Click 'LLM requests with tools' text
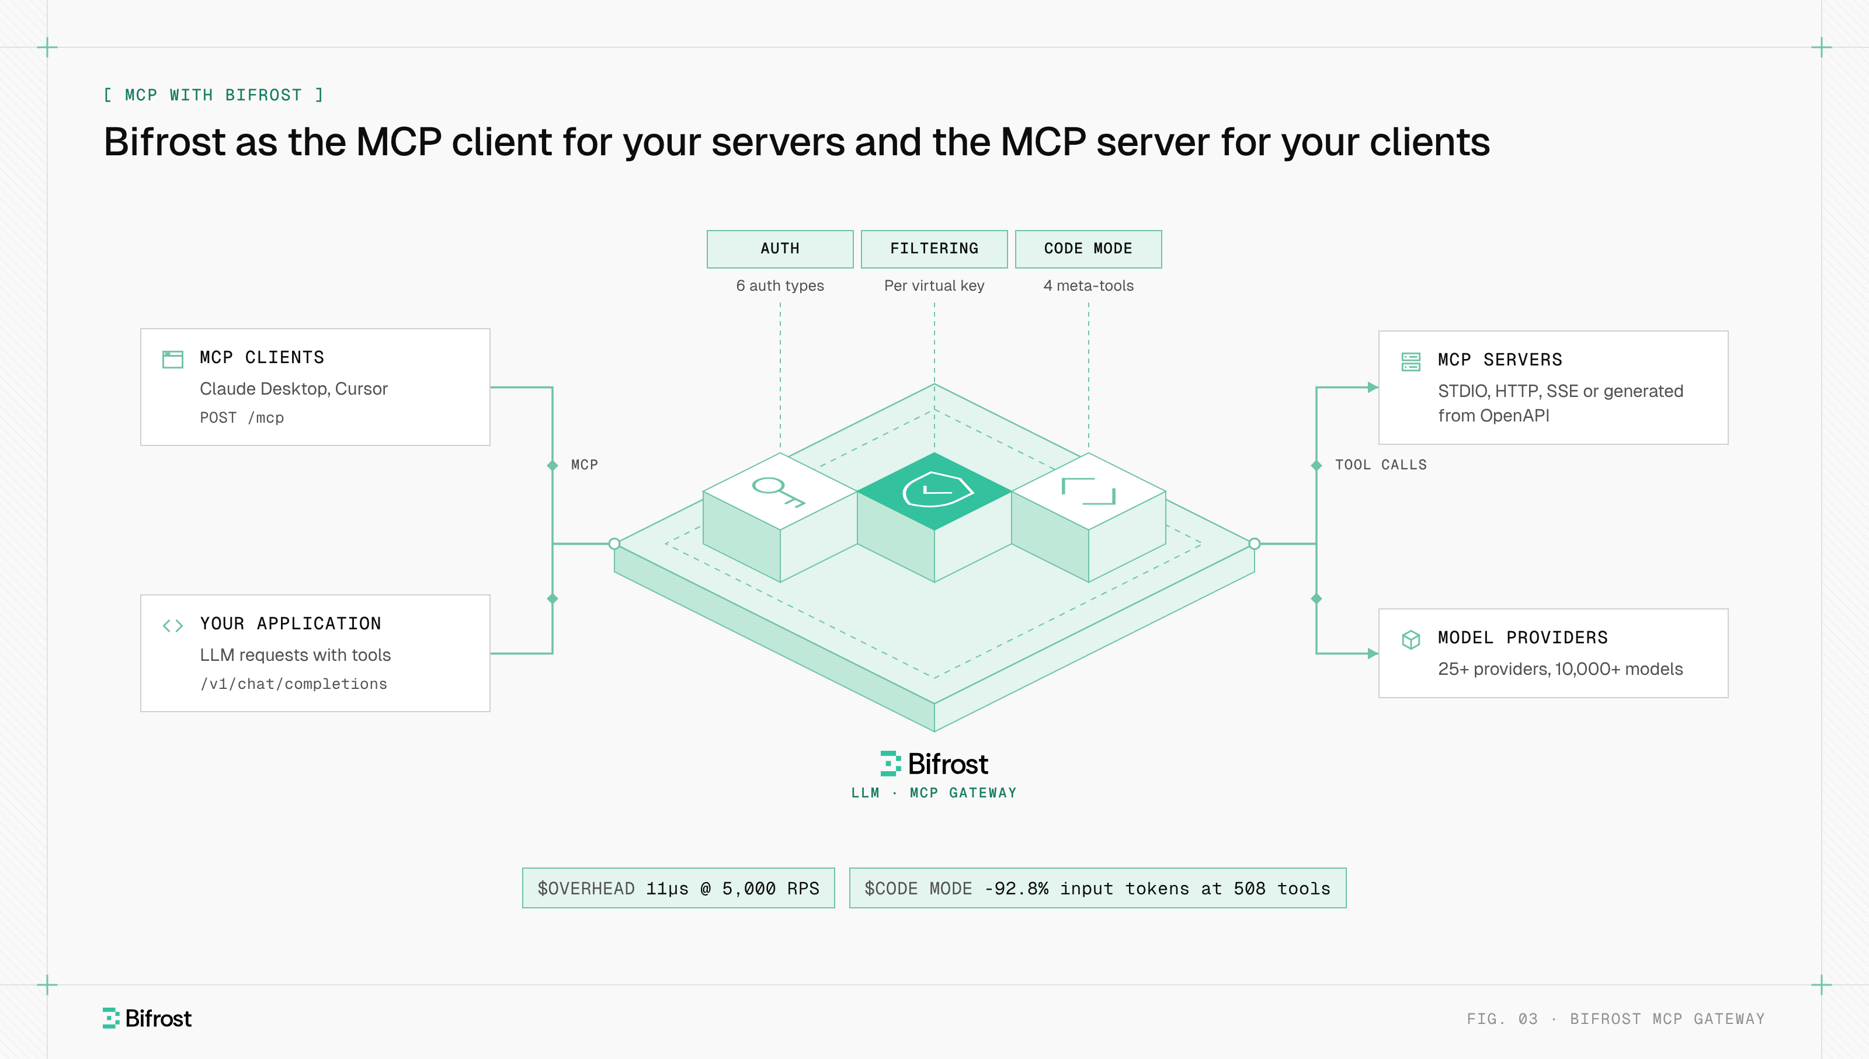This screenshot has height=1059, width=1869. point(296,656)
